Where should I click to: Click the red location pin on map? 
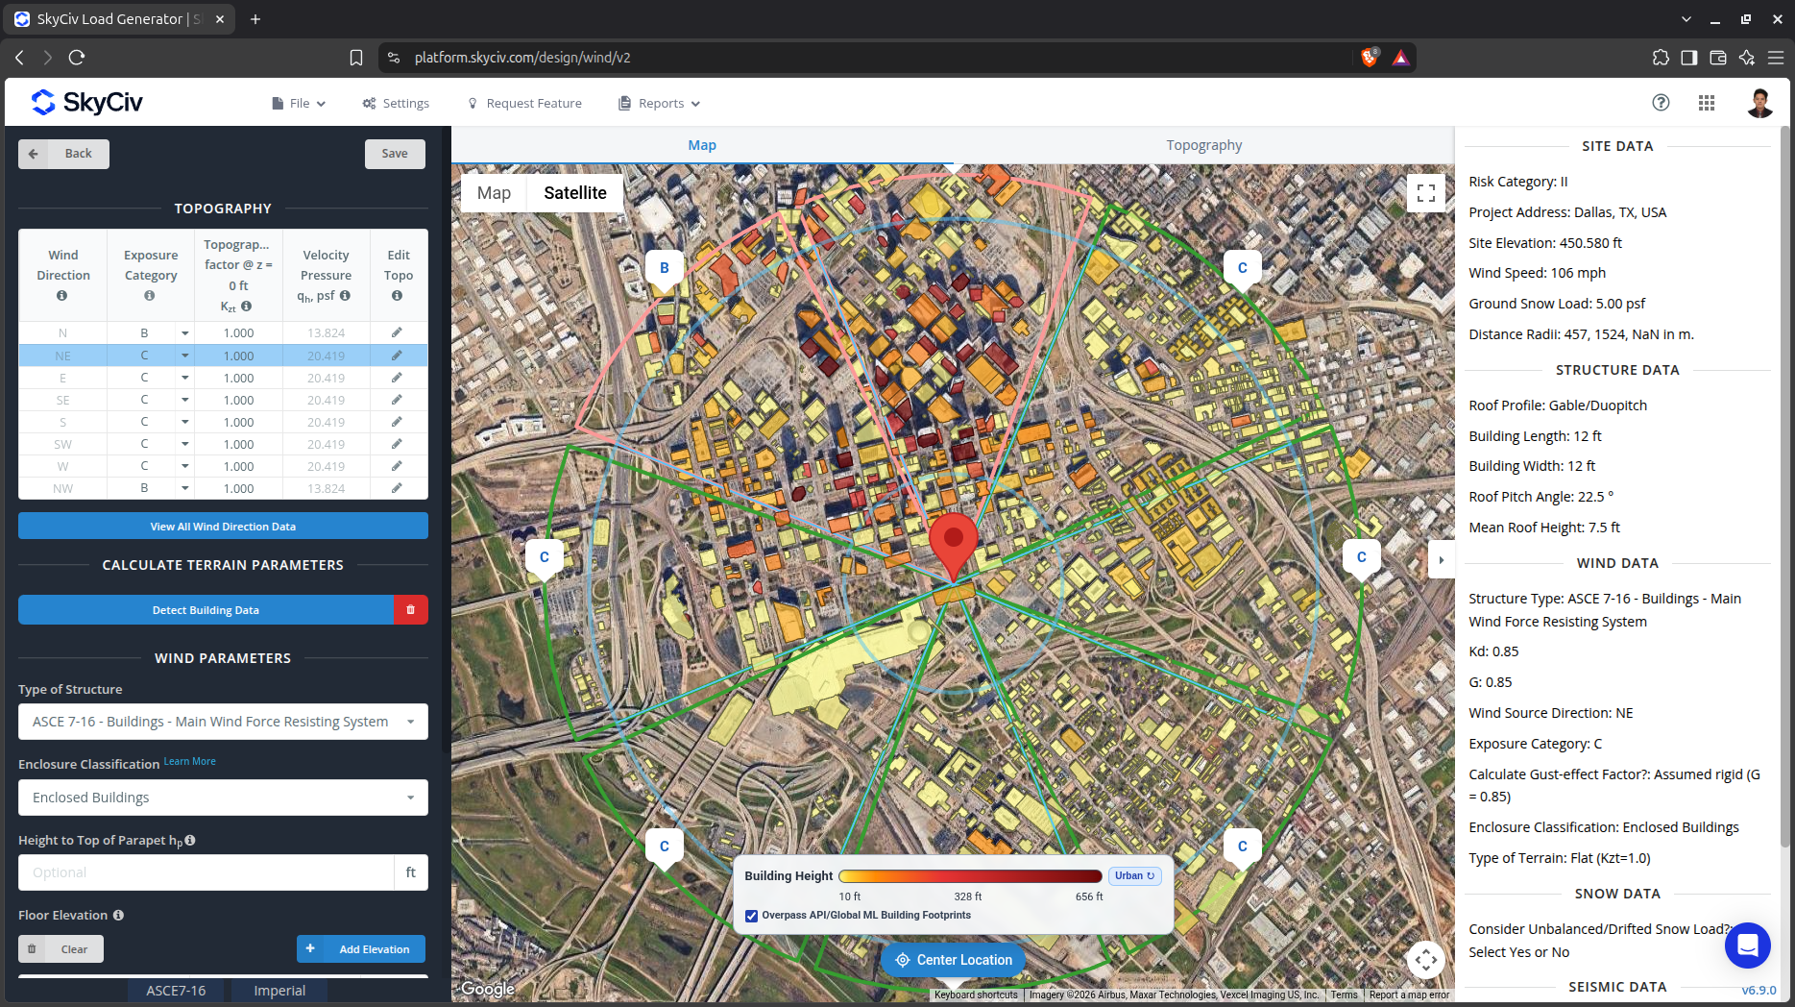click(953, 546)
